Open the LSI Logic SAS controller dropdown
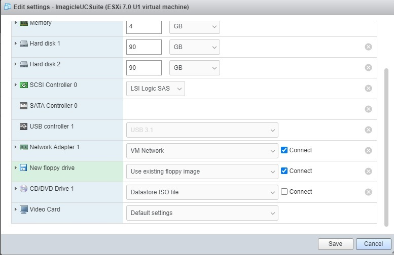394x255 pixels. coord(155,89)
